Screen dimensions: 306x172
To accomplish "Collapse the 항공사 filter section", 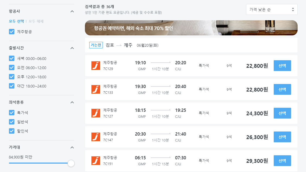I will (72, 11).
